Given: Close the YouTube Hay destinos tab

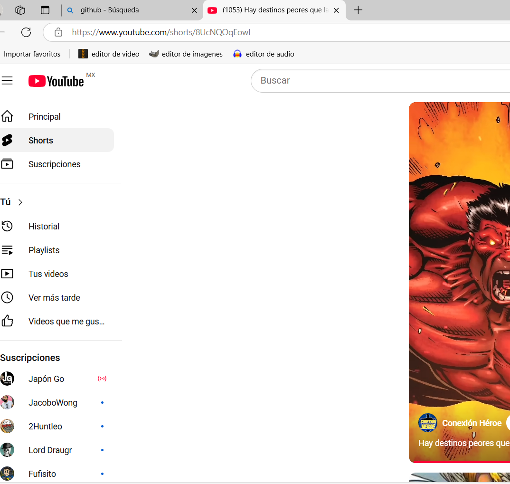Looking at the screenshot, I should click(x=337, y=10).
